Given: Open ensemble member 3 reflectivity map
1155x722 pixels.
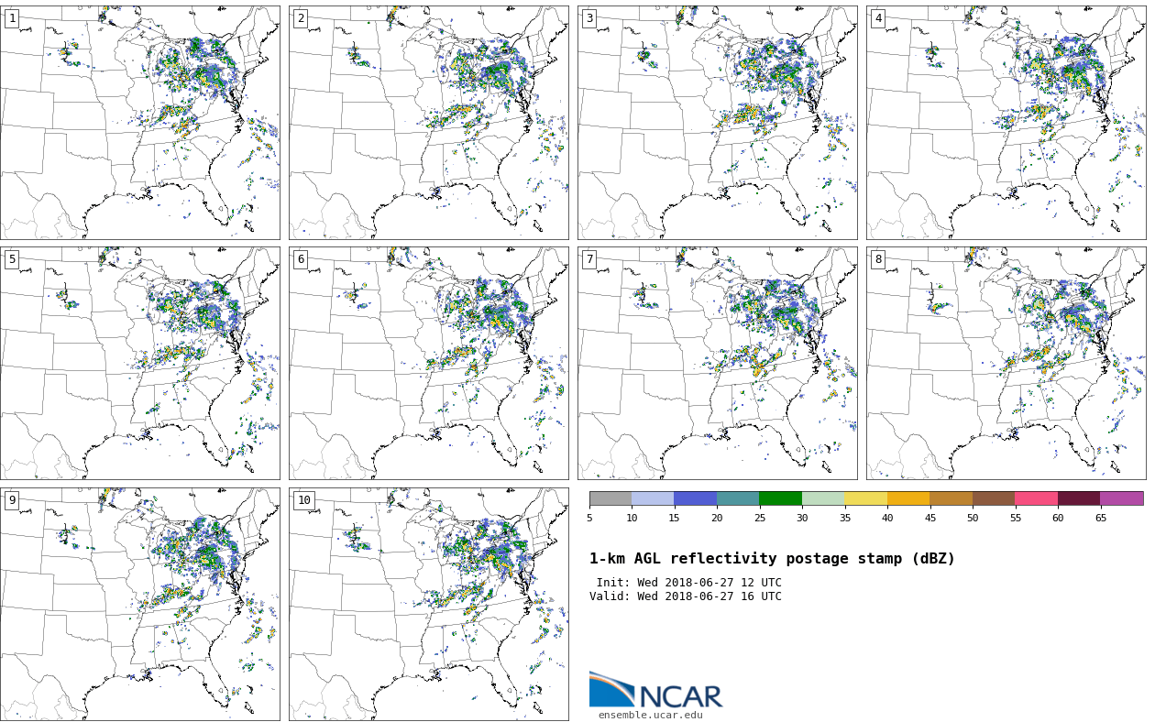Looking at the screenshot, I should tap(718, 123).
